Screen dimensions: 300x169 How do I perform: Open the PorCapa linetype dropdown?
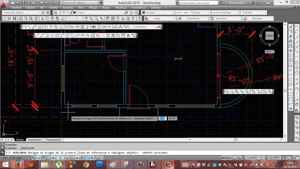click(x=209, y=13)
